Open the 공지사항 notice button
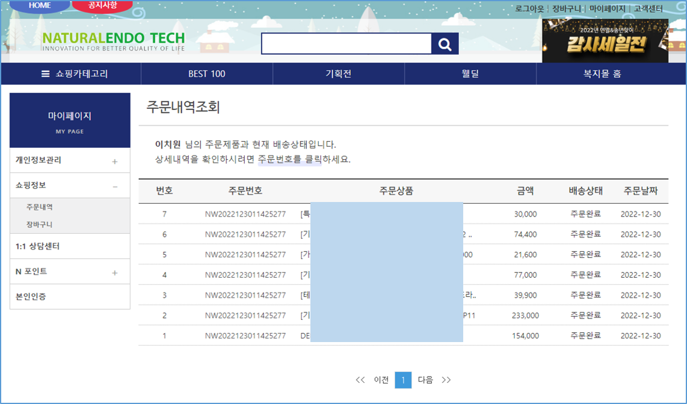 click(102, 6)
